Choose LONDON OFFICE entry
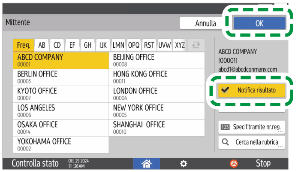This screenshot has width=298, height=172. coord(157,94)
